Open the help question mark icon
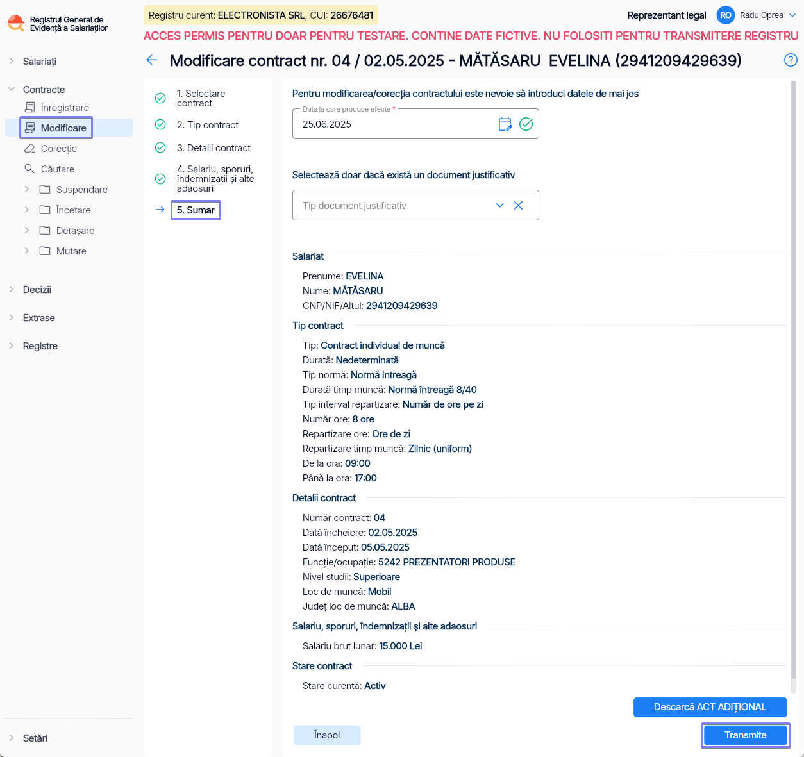804x757 pixels. pyautogui.click(x=791, y=60)
